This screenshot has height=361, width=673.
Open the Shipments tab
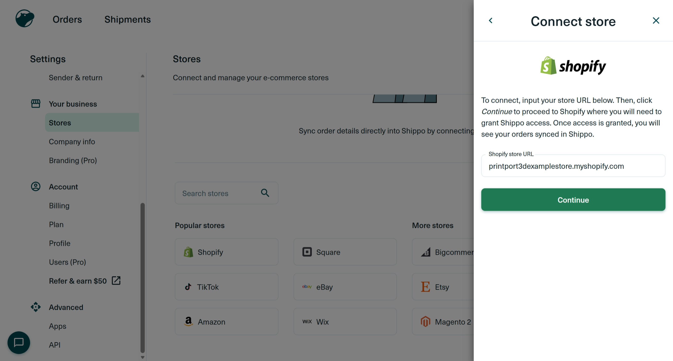(x=128, y=19)
